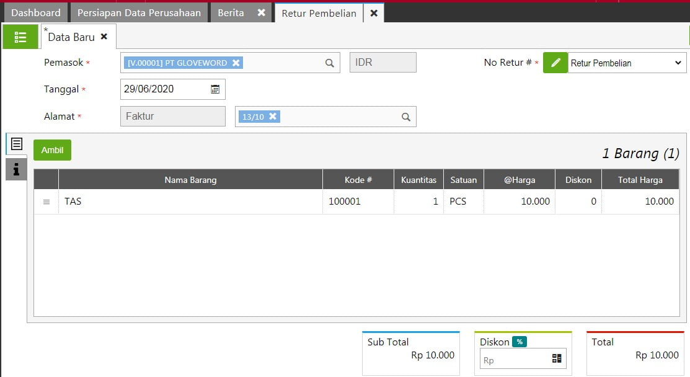
Task: Search for Pemasok with magnifier icon
Action: click(330, 63)
